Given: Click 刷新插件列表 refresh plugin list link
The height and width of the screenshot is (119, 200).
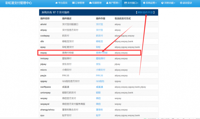Looking at the screenshot, I should pos(145,13).
